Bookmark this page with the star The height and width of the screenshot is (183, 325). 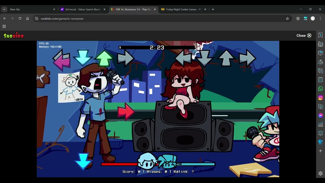pos(287,19)
